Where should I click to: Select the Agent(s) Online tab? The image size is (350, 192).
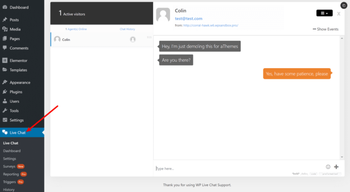(x=76, y=29)
